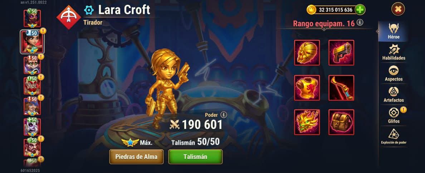
Task: Open the Artefactos tab
Action: [x=394, y=94]
